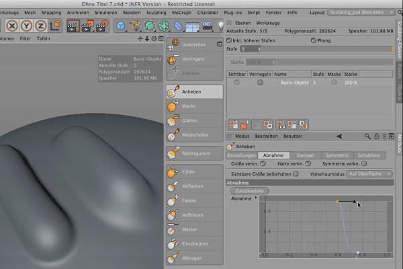The height and width of the screenshot is (269, 403).
Task: Click the render view clapperboard icon
Action: pos(73,26)
